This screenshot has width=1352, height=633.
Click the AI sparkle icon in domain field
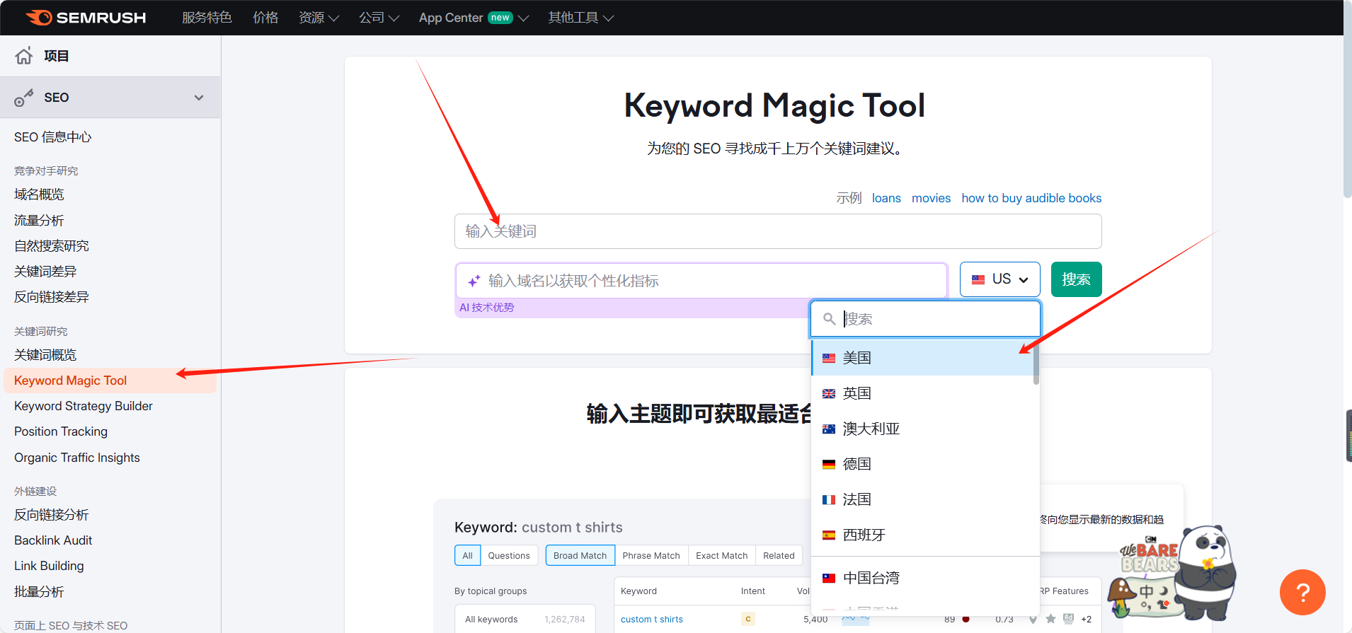(x=474, y=281)
